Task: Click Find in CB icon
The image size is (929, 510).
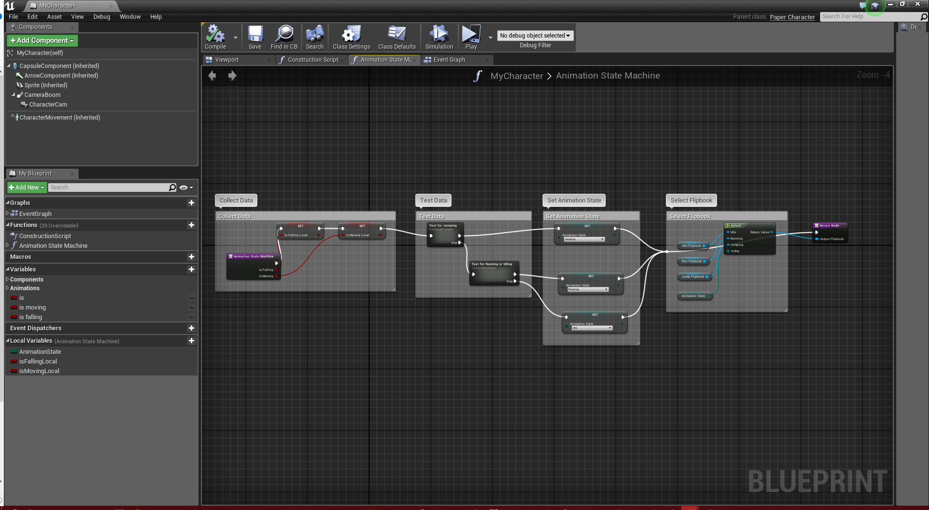Action: tap(284, 37)
